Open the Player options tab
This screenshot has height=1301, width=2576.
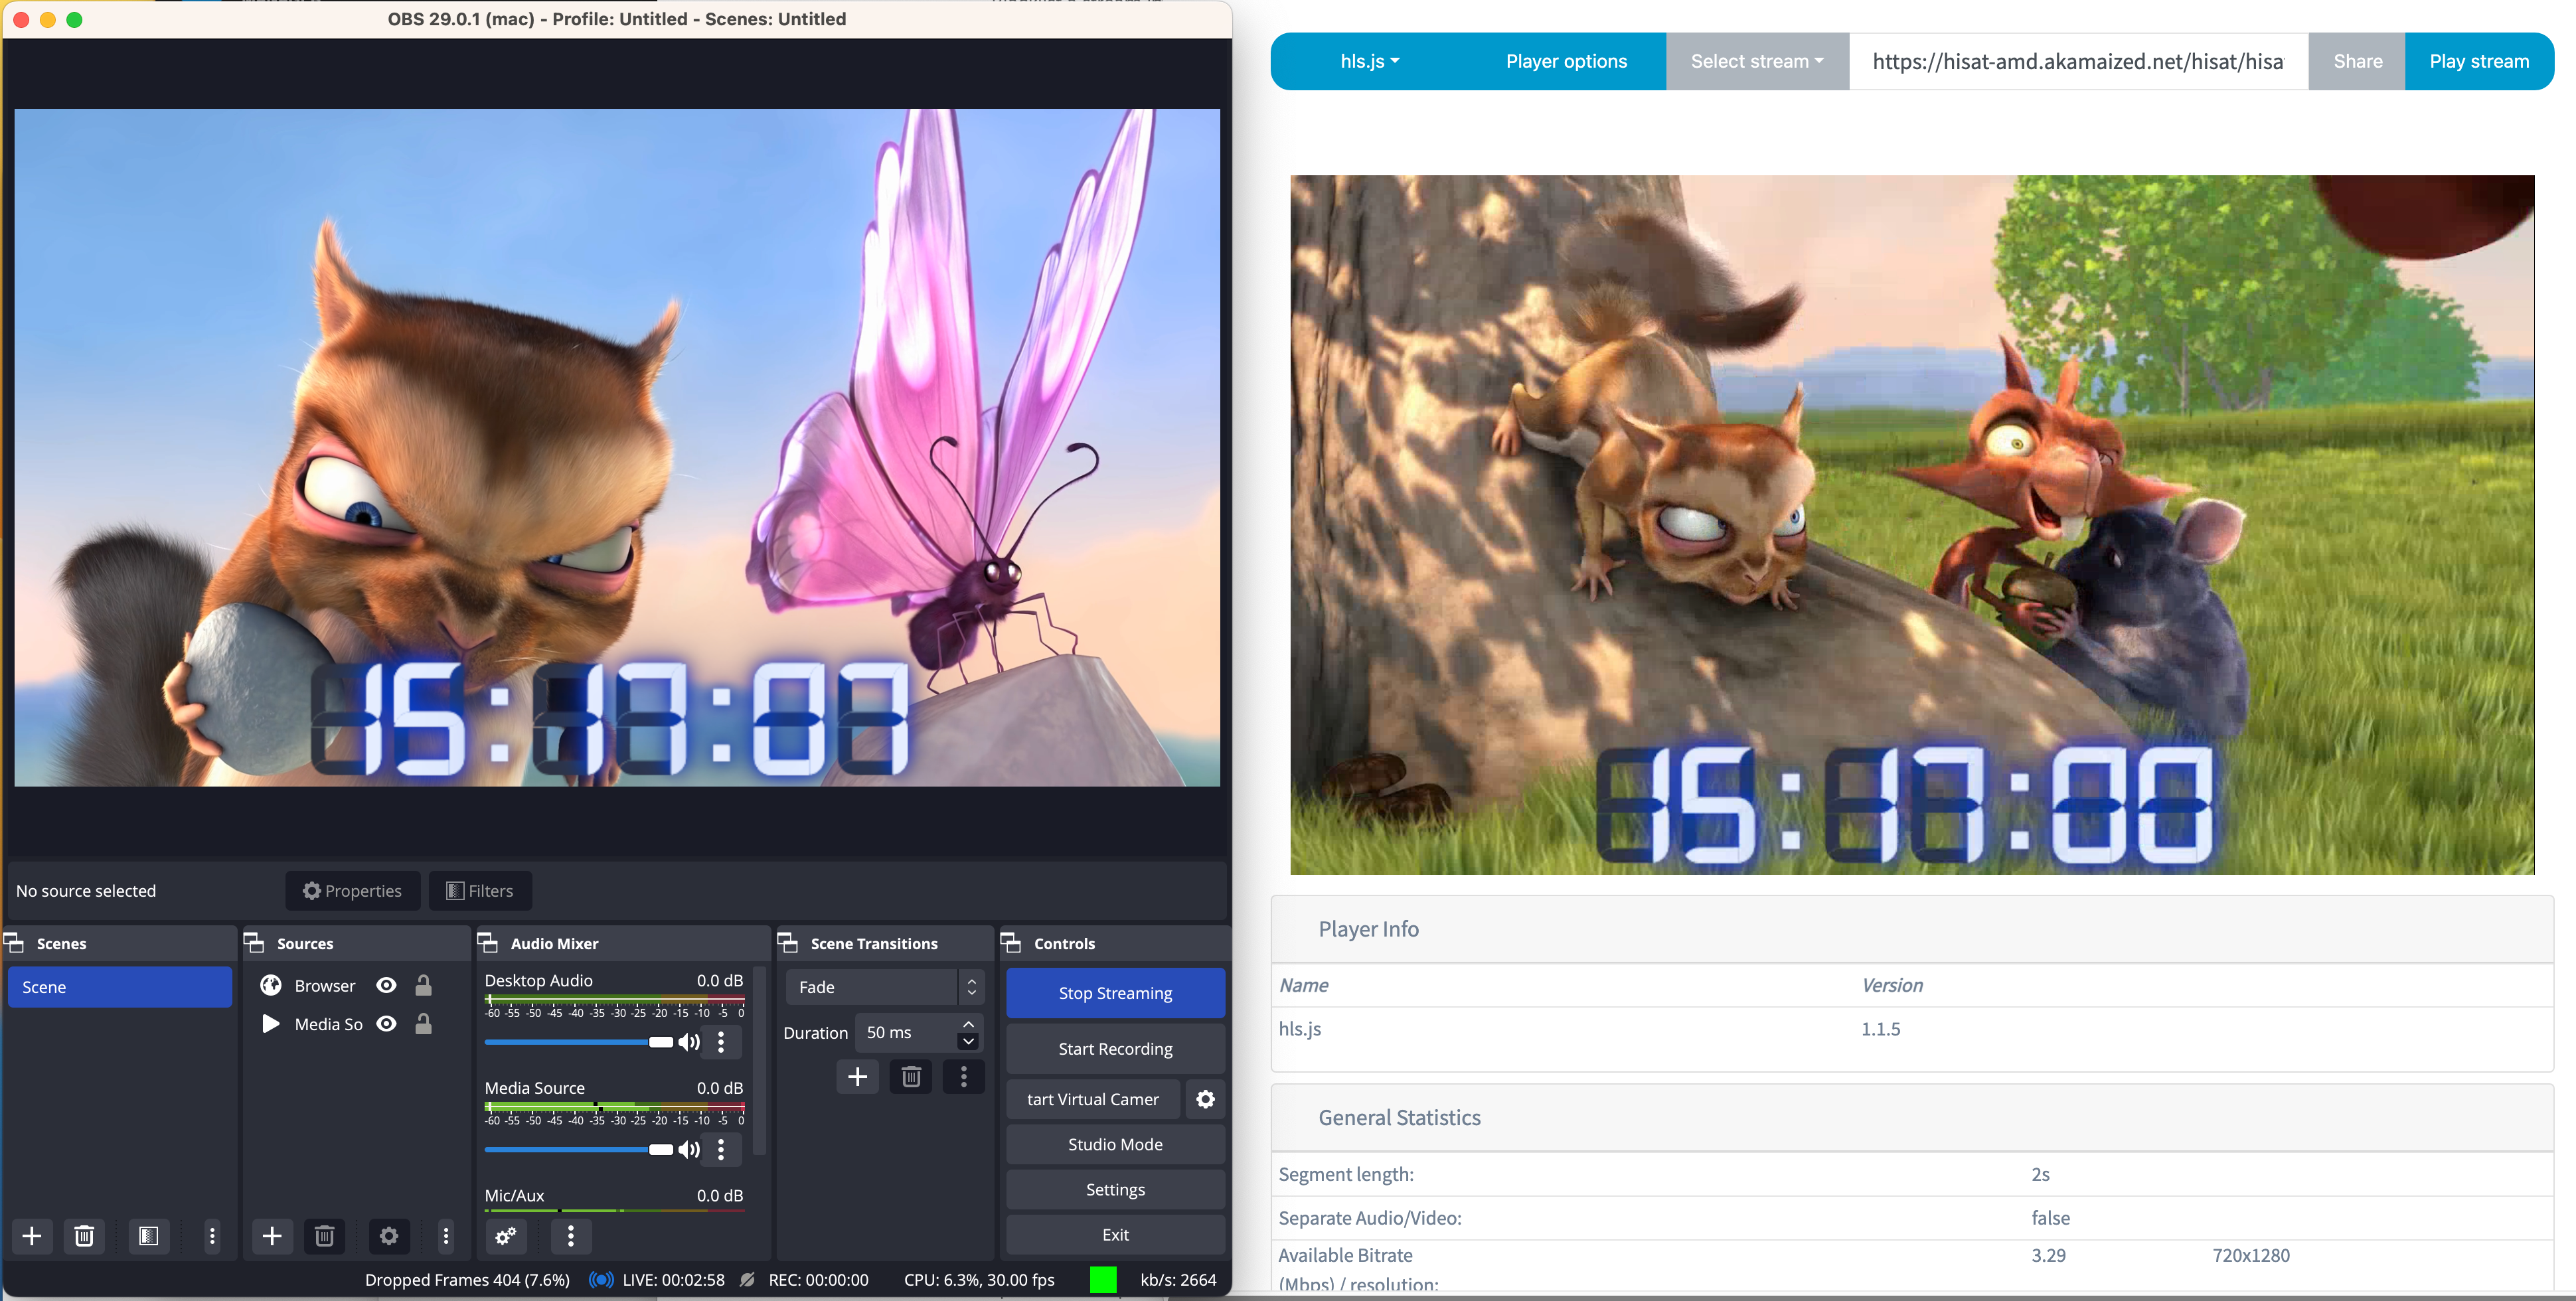[x=1566, y=61]
